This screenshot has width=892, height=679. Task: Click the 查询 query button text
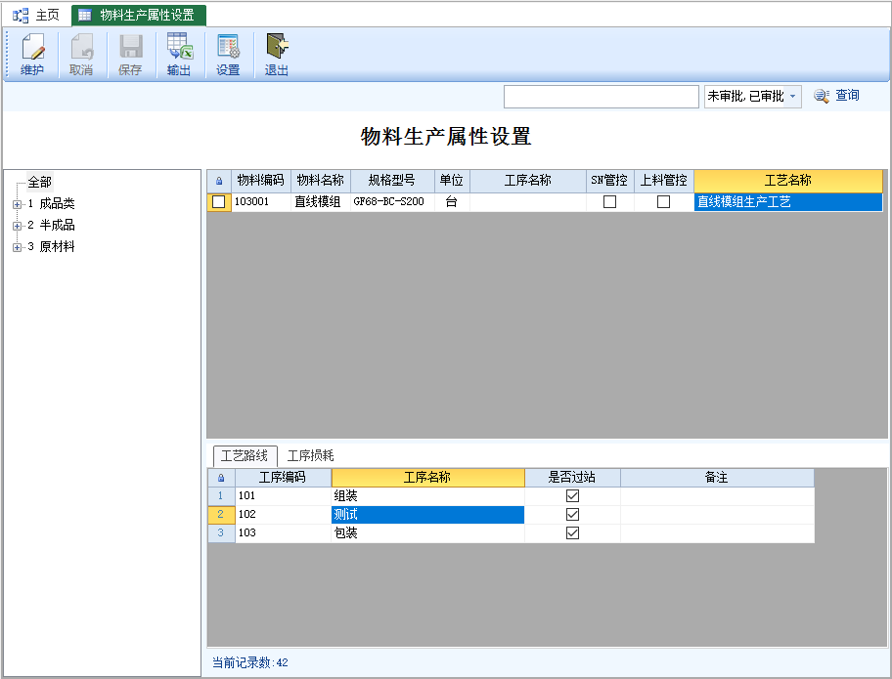847,96
